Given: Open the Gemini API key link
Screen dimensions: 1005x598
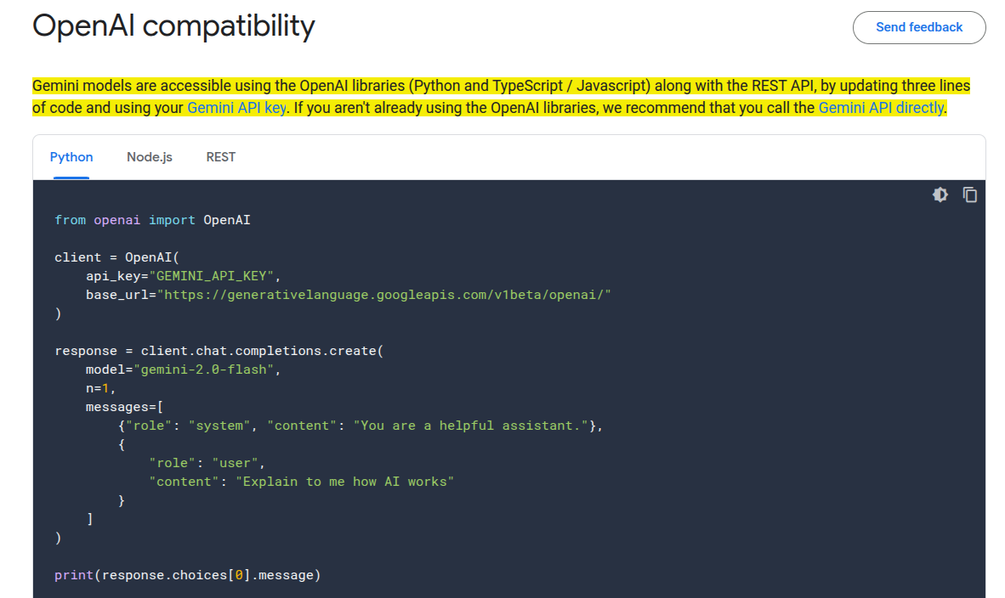Looking at the screenshot, I should pyautogui.click(x=236, y=108).
